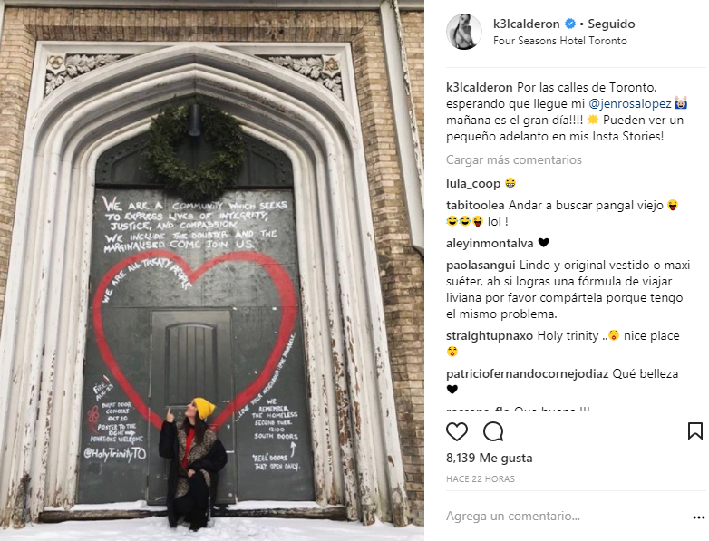Click the verified badge next to k3lcalderon
709x541 pixels.
[x=570, y=24]
